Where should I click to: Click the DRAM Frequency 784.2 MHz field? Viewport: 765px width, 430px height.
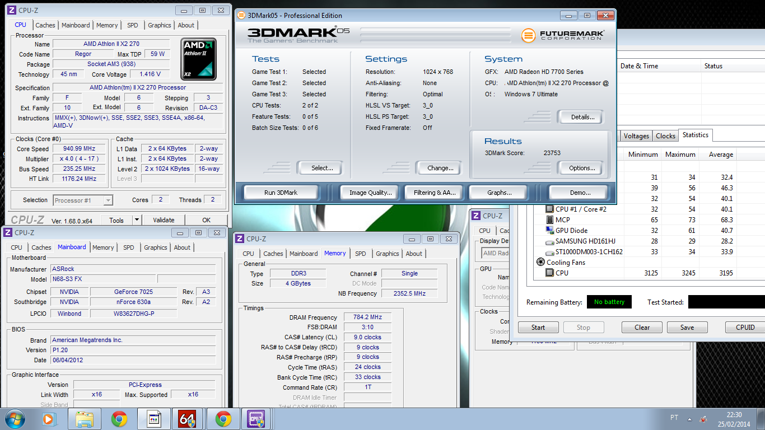[x=367, y=317]
